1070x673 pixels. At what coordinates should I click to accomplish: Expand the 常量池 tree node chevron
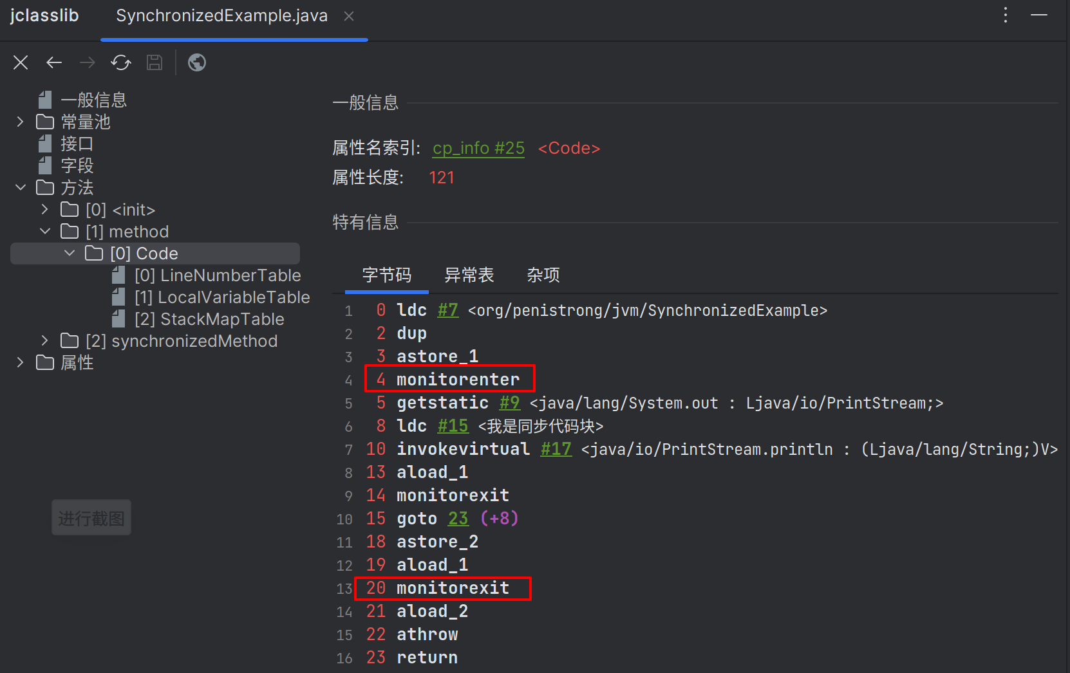coord(20,122)
